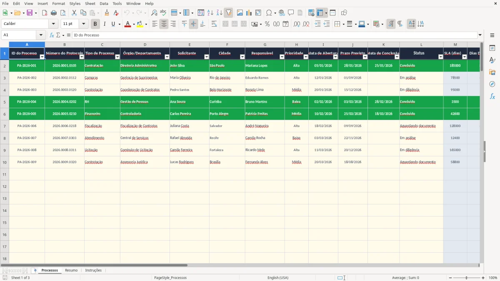Expand the formula bar
The height and width of the screenshot is (281, 500).
click(480, 35)
